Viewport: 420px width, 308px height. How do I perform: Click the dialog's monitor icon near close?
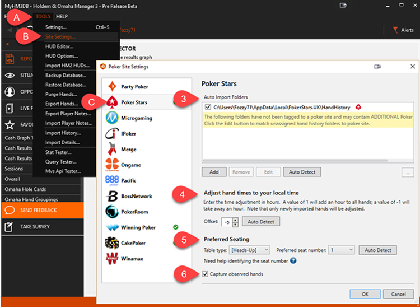[x=377, y=67]
